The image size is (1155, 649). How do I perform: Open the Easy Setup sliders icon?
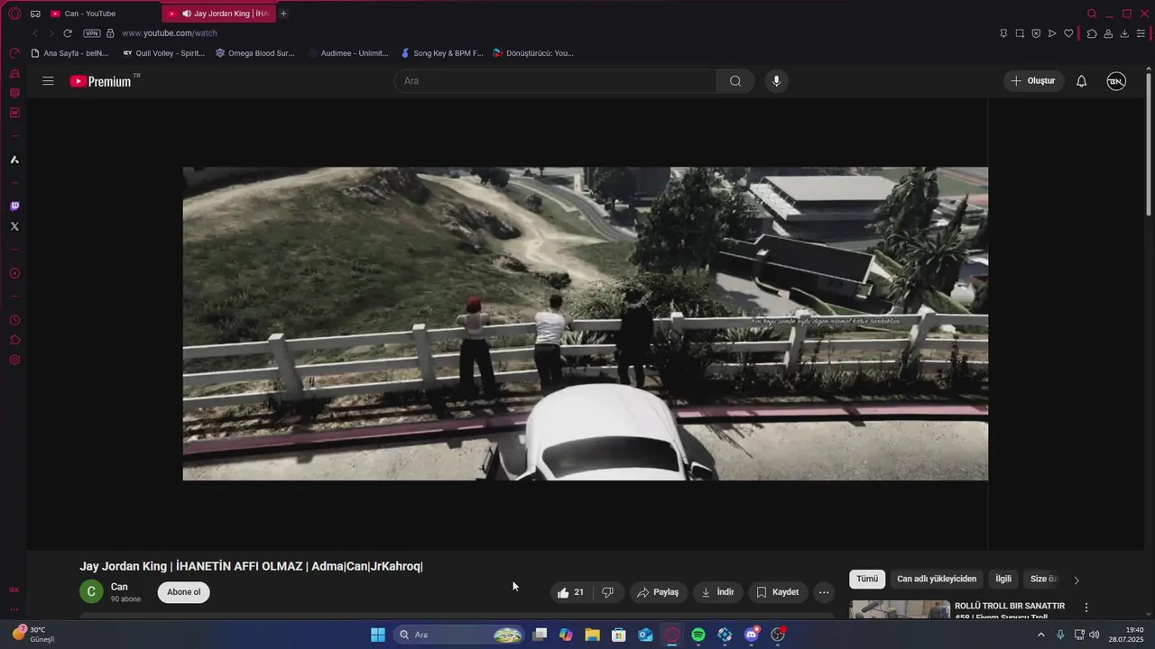tap(1141, 33)
